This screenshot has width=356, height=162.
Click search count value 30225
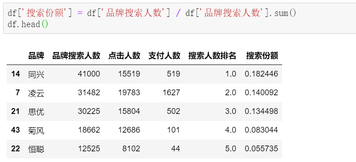(89, 111)
